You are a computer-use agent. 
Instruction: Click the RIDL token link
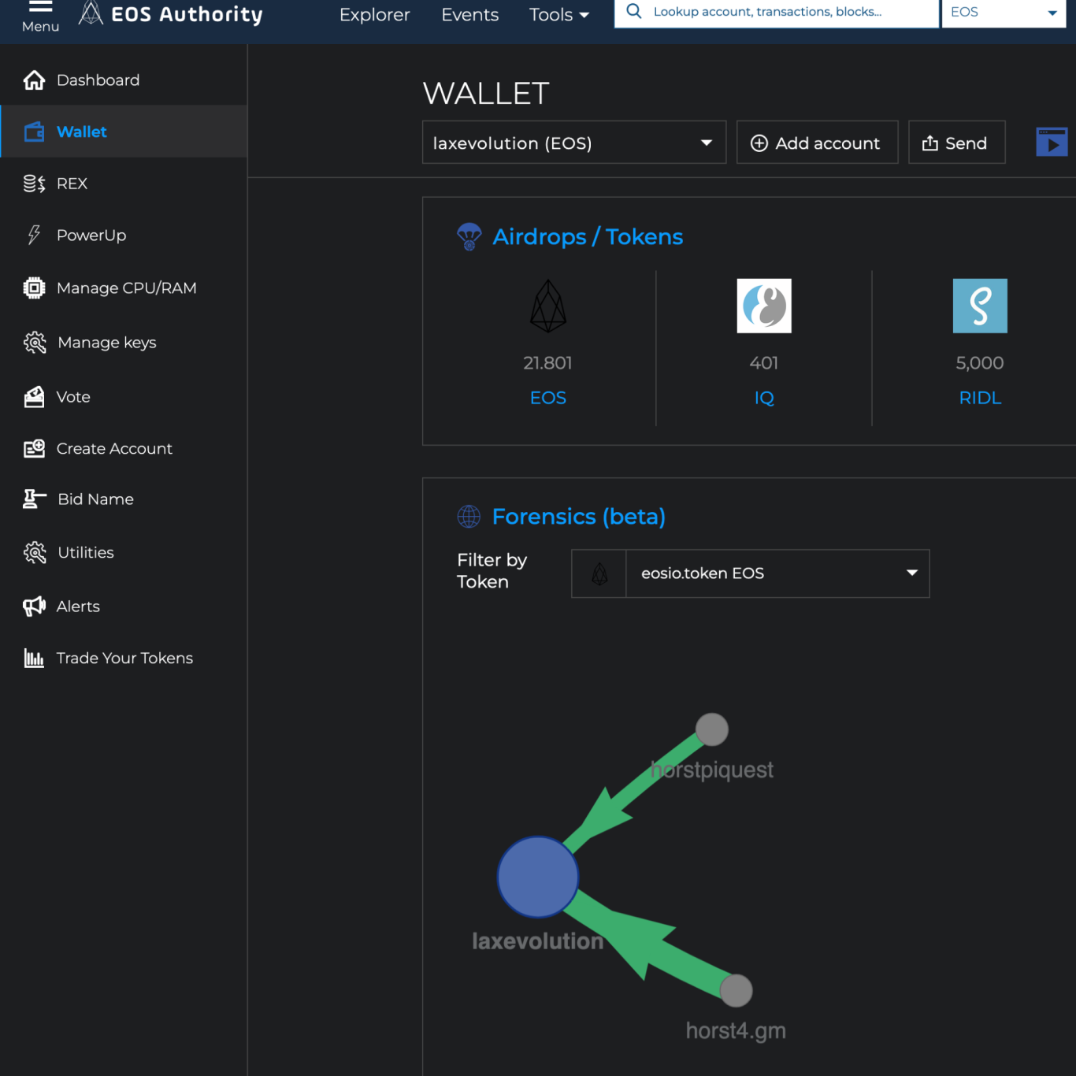tap(980, 398)
